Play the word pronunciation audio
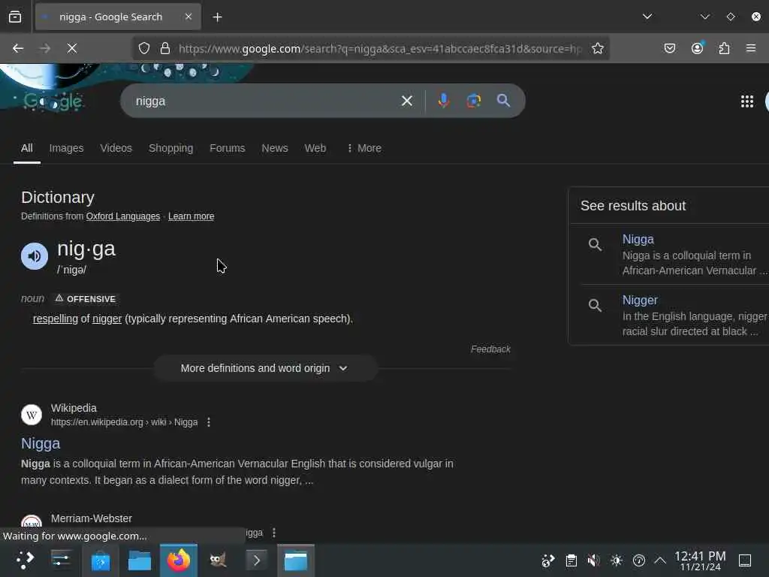The height and width of the screenshot is (577, 769). (35, 255)
